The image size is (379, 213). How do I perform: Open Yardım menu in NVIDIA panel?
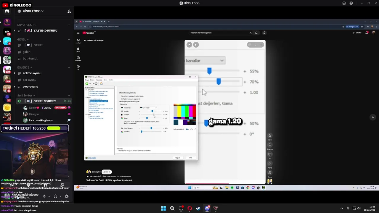coord(111,80)
